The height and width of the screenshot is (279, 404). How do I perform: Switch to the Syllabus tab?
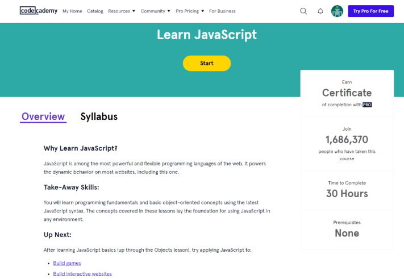coord(99,116)
